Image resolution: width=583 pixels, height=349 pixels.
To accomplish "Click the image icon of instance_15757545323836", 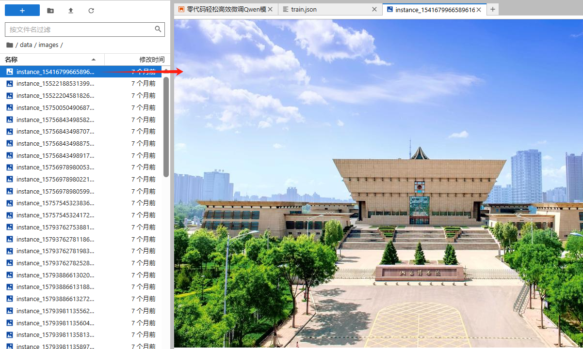I will click(x=9, y=203).
